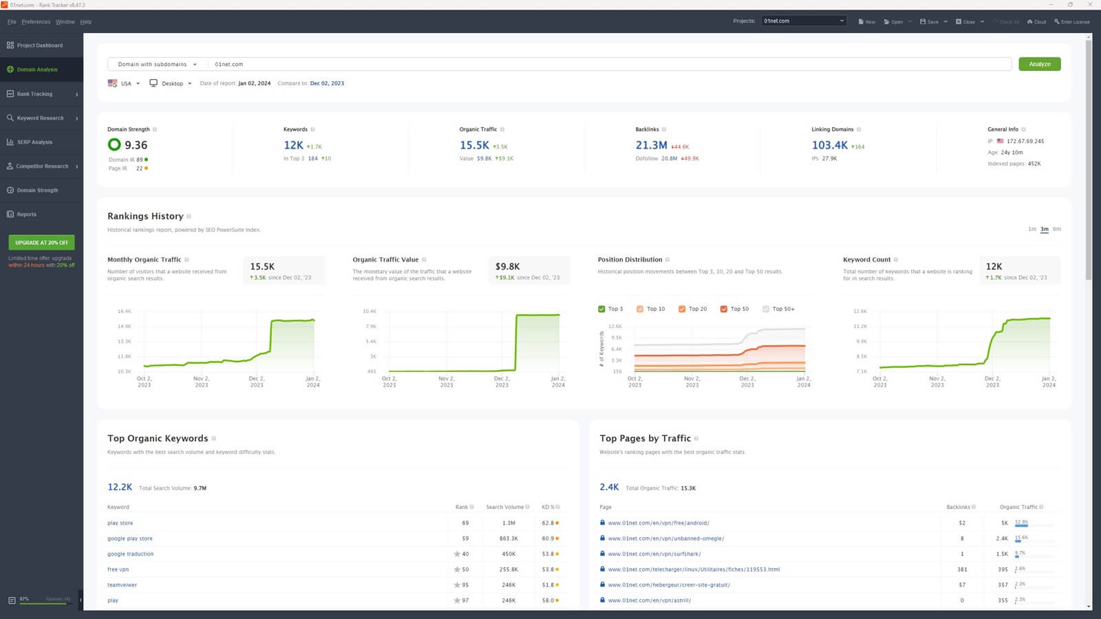Click info icon beside Linking Domains metric
The width and height of the screenshot is (1101, 619).
click(x=859, y=129)
